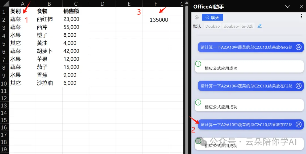This screenshot has width=306, height=154.
Task: Select row 15 header
Action: 5,120
